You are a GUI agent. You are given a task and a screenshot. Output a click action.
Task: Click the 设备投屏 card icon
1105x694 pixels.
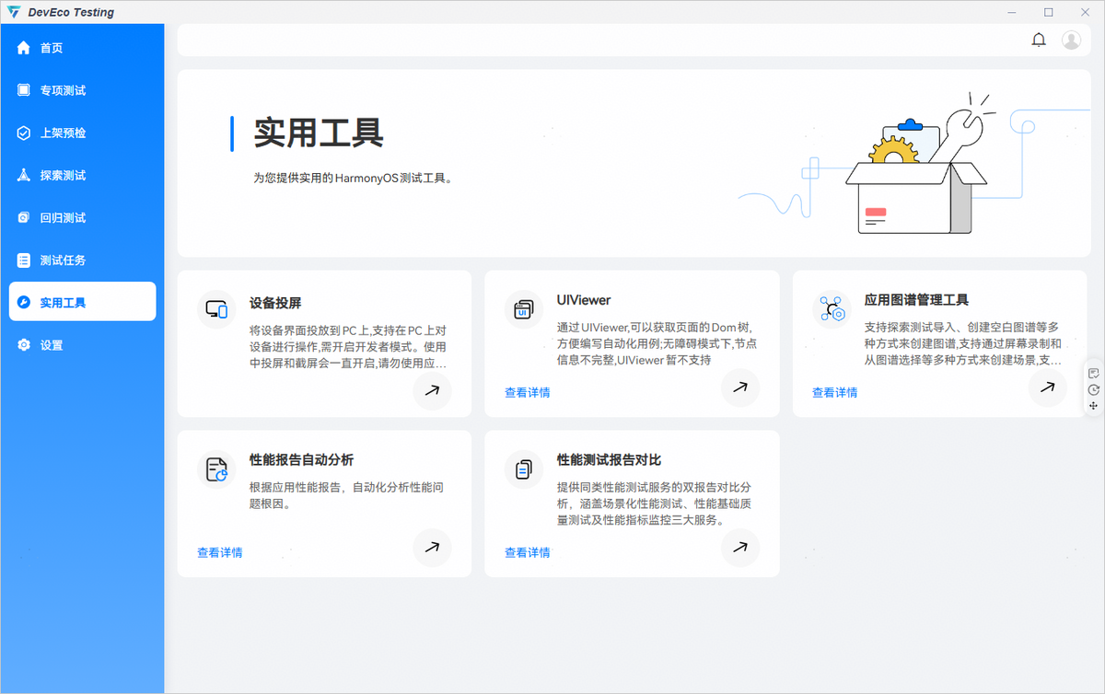coord(216,309)
